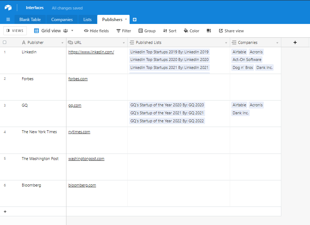Click LinkedIn Top Startups 2021 linked record
The height and width of the screenshot is (225, 310).
click(x=170, y=67)
